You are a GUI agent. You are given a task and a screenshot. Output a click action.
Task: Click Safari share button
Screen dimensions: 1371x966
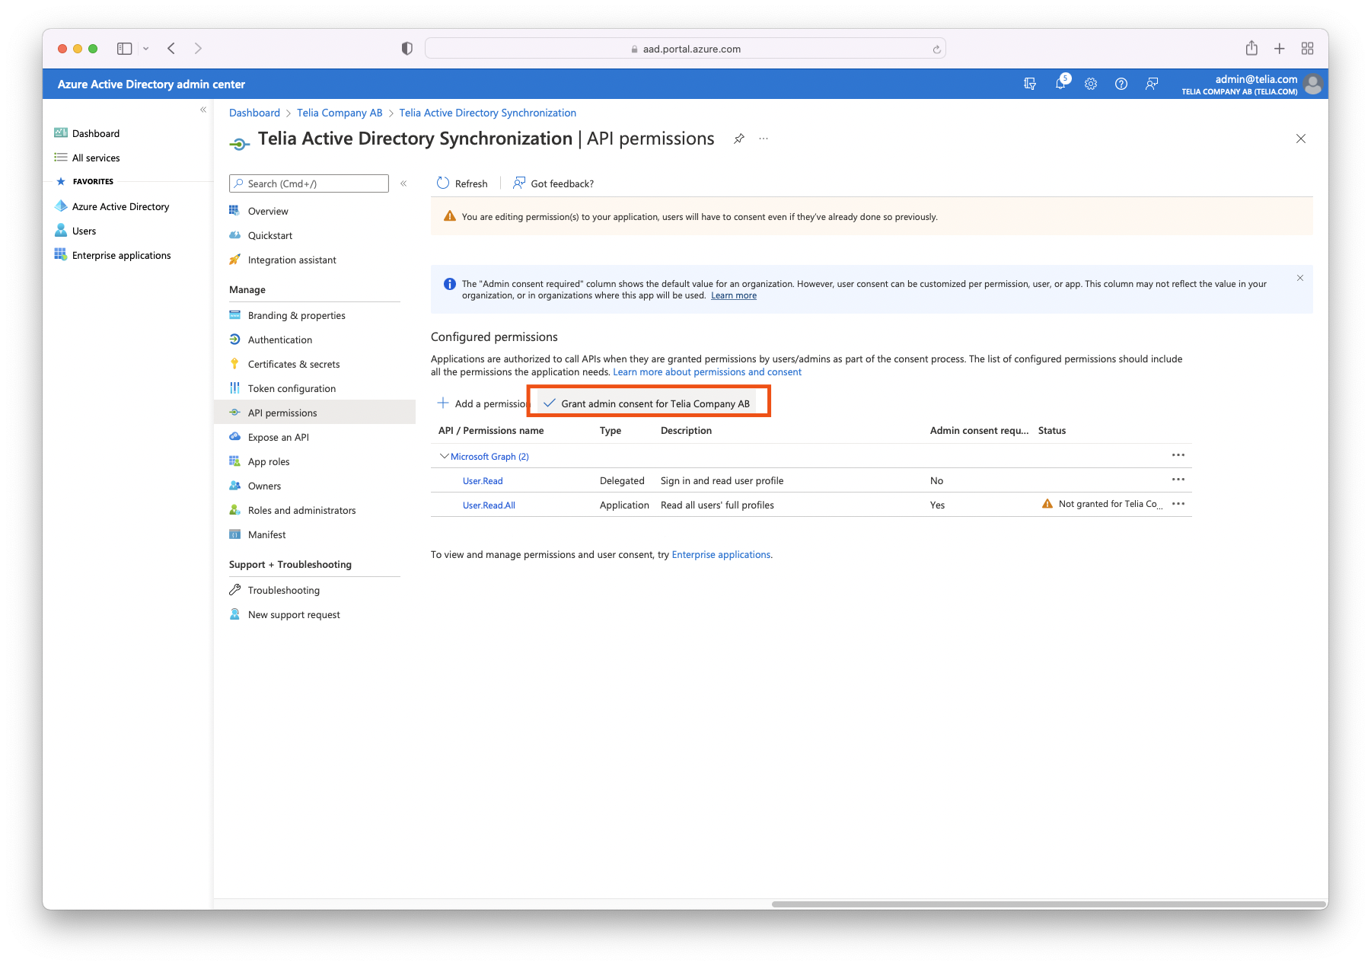(1251, 49)
